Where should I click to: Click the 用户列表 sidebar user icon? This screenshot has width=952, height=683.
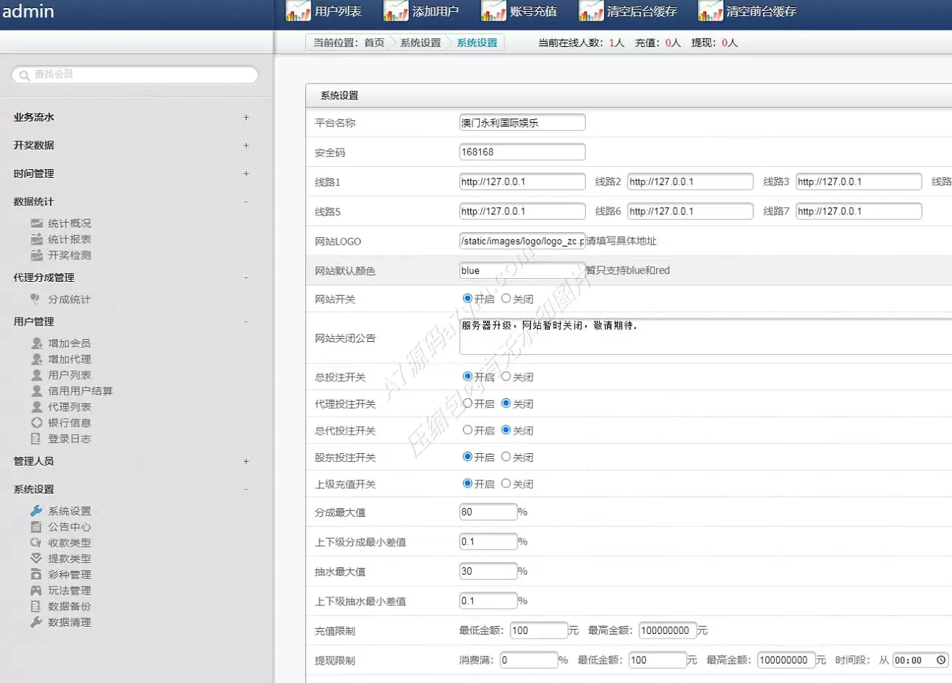click(37, 375)
